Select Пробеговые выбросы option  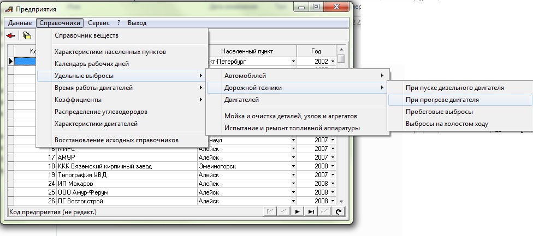click(439, 112)
